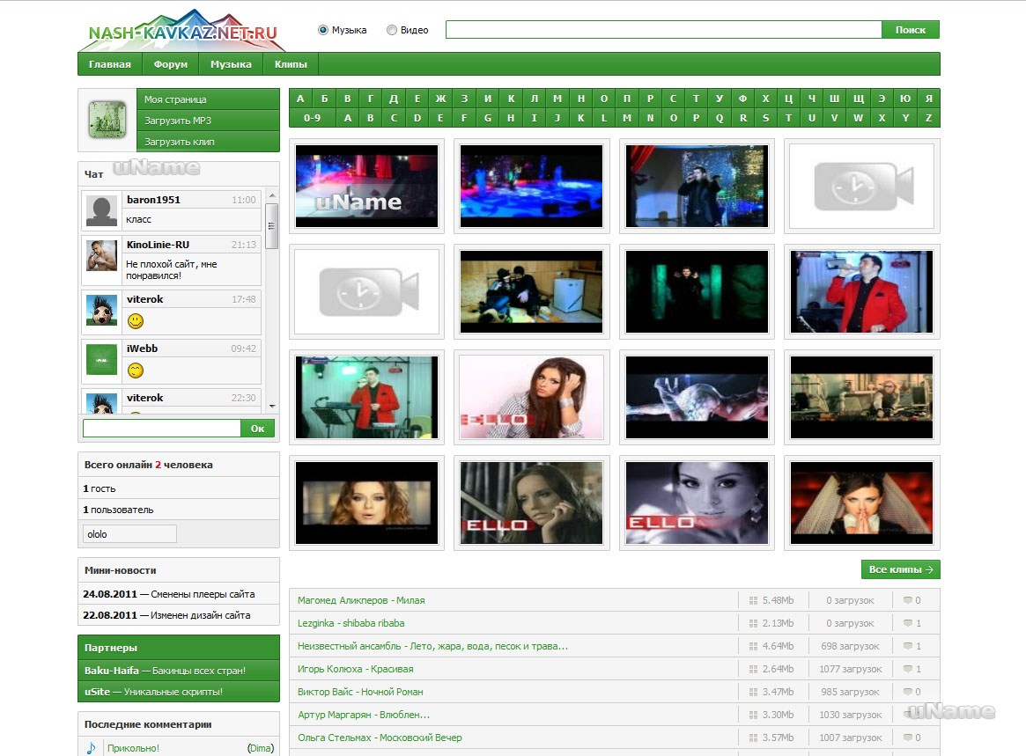Click chat scrollbar up arrow

click(x=272, y=195)
